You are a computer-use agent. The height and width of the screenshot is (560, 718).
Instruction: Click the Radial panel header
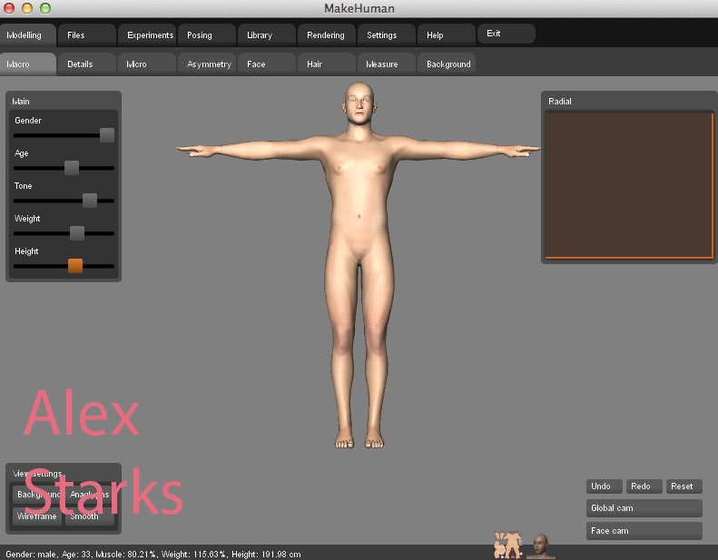629,101
